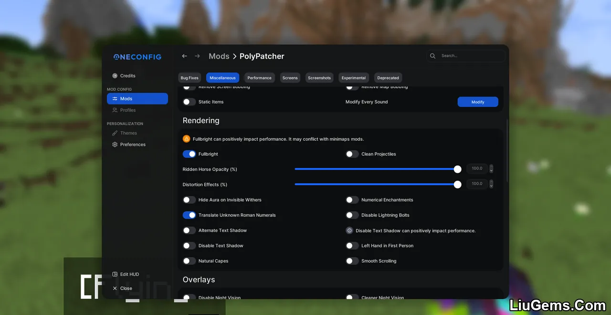Click the Ridden Horse Opacity slider handle
The width and height of the screenshot is (611, 315).
(x=457, y=169)
